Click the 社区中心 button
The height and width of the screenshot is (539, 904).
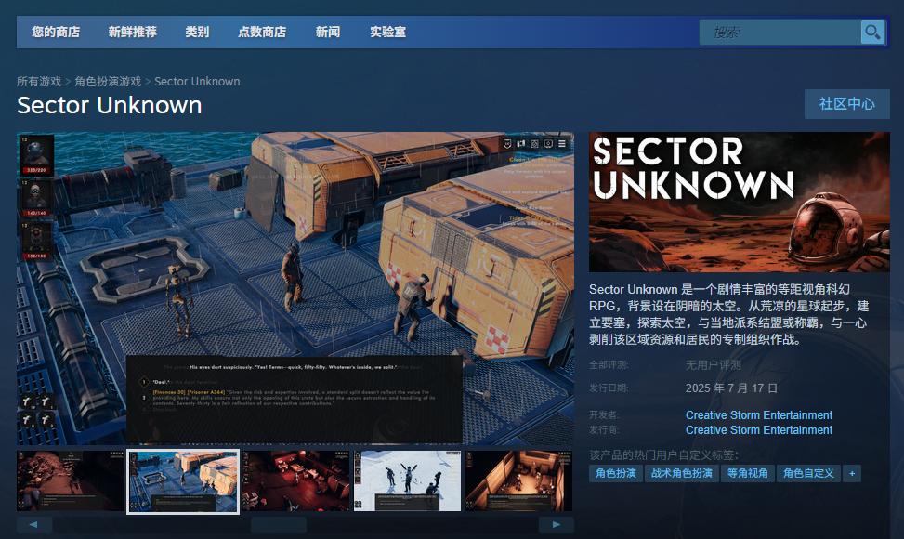coord(846,104)
